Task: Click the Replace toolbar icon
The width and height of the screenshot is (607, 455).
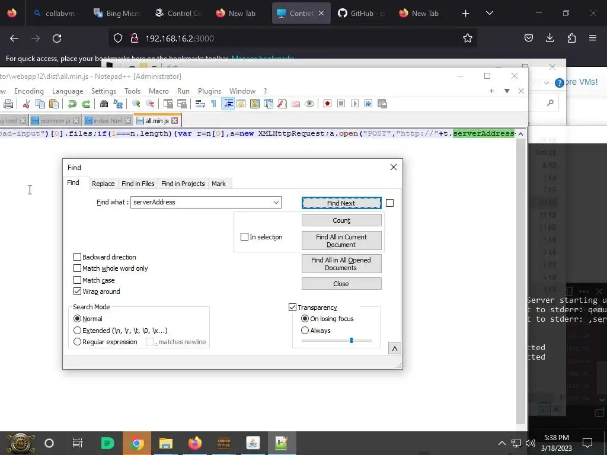Action: click(118, 104)
